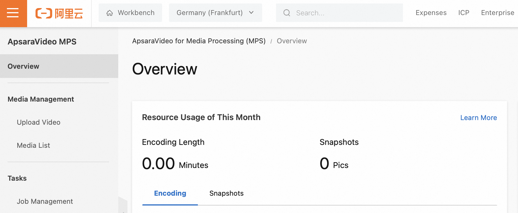Open the orange hamburger navigation menu

point(13,13)
